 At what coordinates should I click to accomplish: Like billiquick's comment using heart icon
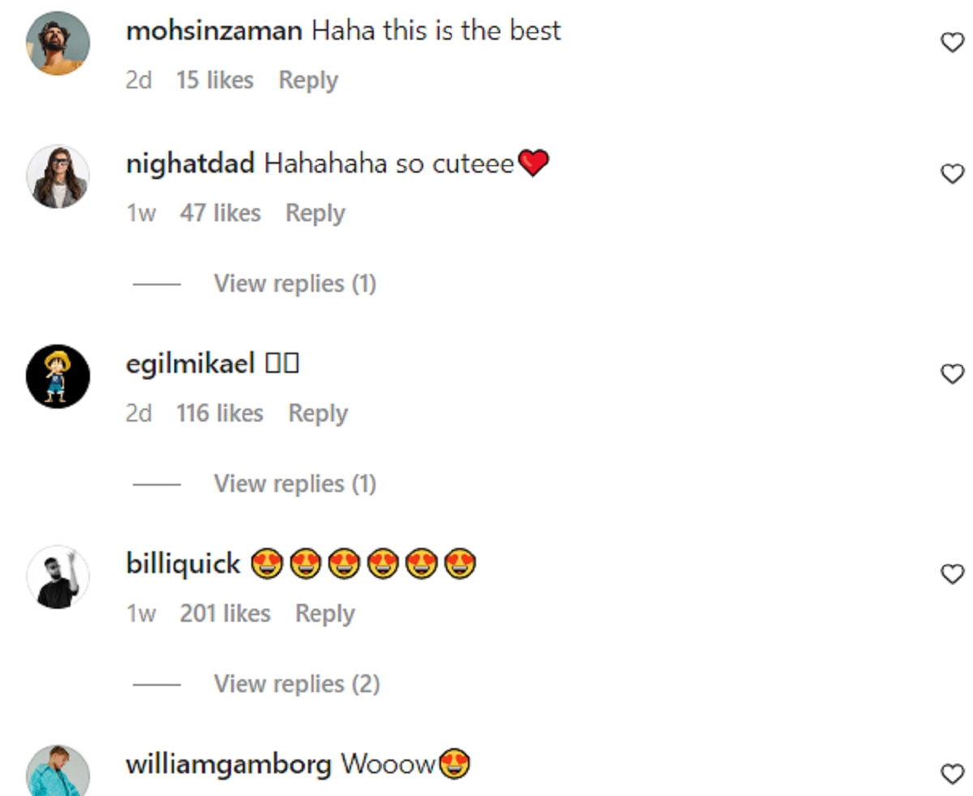(952, 575)
